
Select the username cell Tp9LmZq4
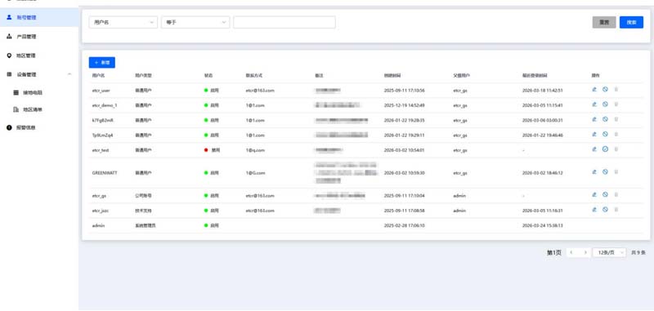103,136
